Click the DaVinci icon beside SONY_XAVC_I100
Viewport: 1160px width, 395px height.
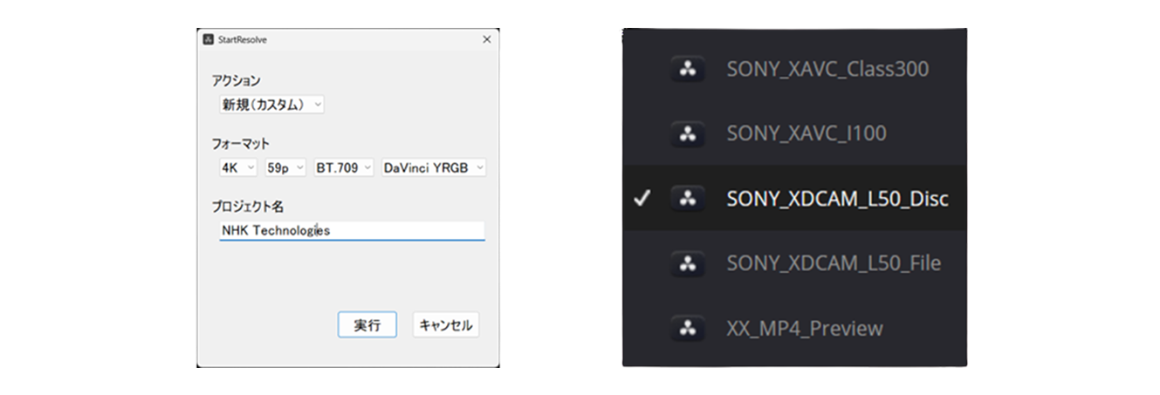coord(688,133)
